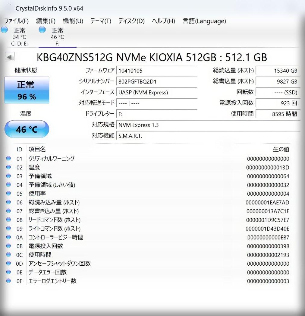Click the blue status orb for C: D: E: disk
The width and height of the screenshot is (305, 316).
[4, 30]
